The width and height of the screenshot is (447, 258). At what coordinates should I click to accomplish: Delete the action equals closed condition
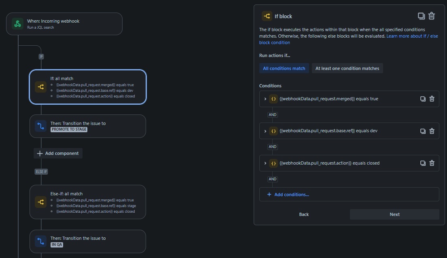click(x=432, y=163)
